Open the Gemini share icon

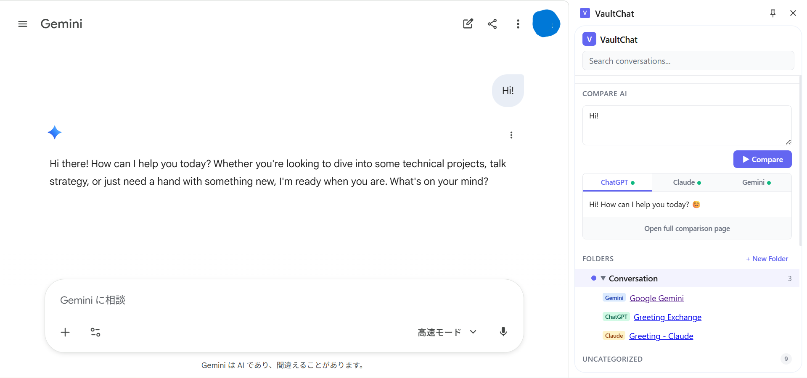[x=492, y=24]
